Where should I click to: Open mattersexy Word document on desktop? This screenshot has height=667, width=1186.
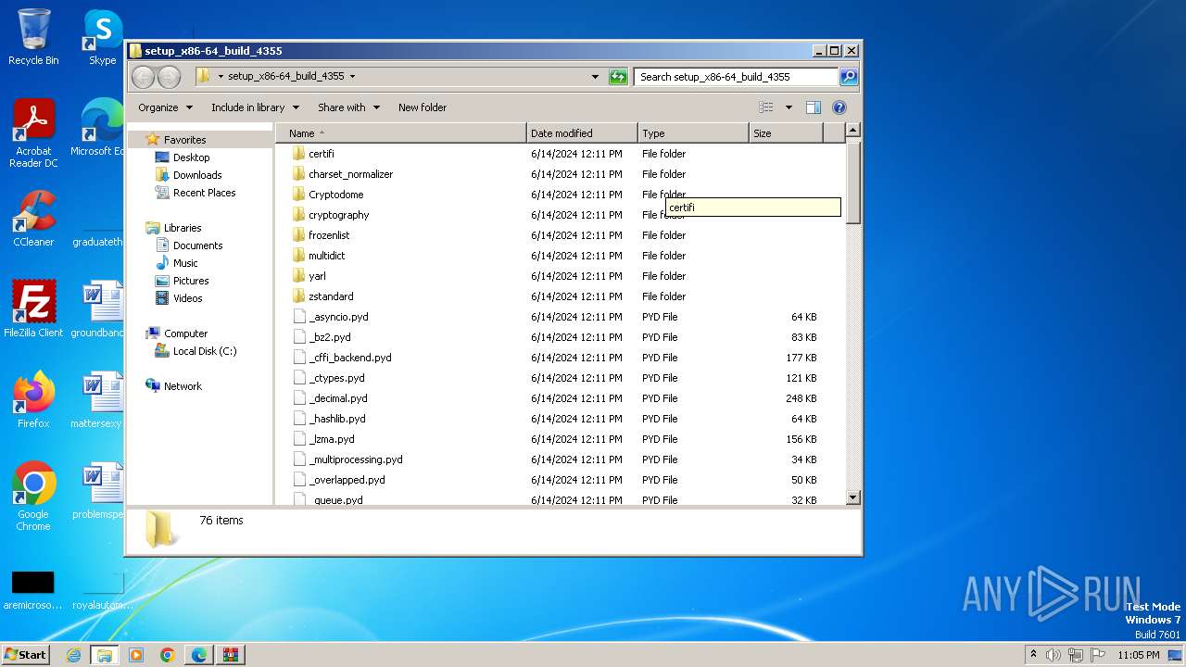[98, 400]
